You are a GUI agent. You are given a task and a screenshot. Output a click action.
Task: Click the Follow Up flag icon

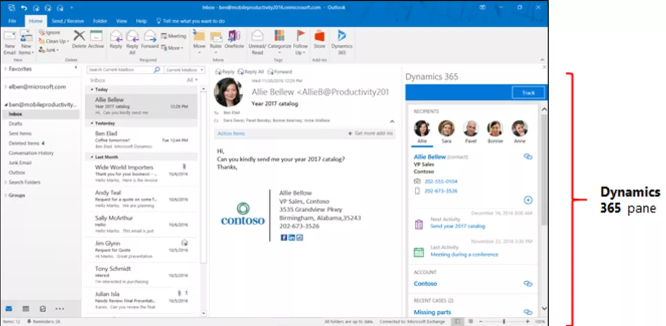point(301,36)
